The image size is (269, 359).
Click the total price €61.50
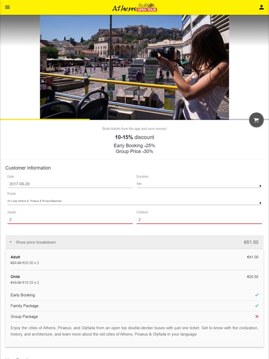[x=251, y=242]
